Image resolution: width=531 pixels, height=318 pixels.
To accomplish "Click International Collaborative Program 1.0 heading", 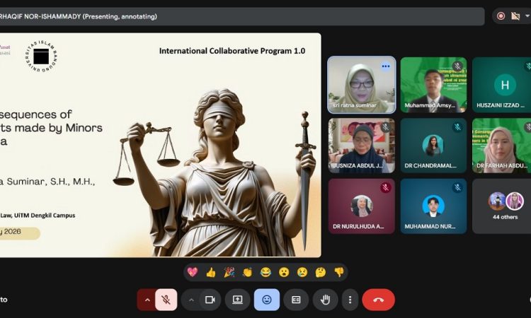I will pyautogui.click(x=232, y=51).
